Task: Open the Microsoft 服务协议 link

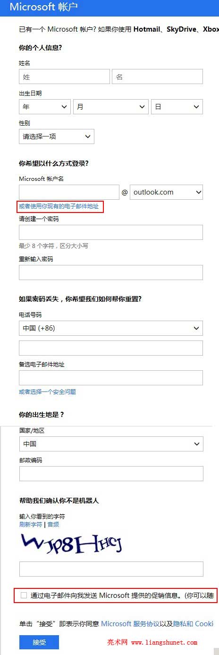Action: click(130, 624)
